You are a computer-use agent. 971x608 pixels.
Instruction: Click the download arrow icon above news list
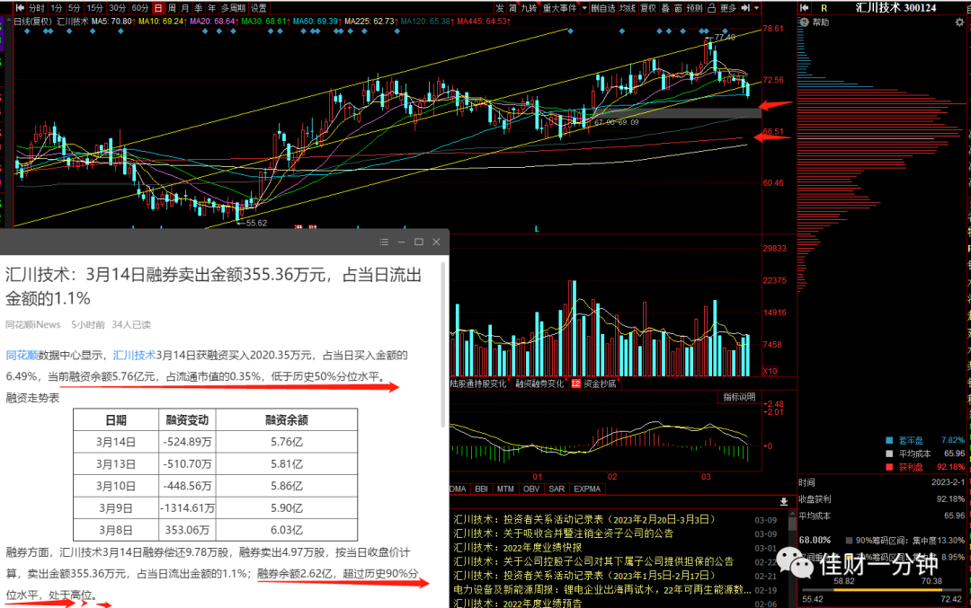point(783,501)
